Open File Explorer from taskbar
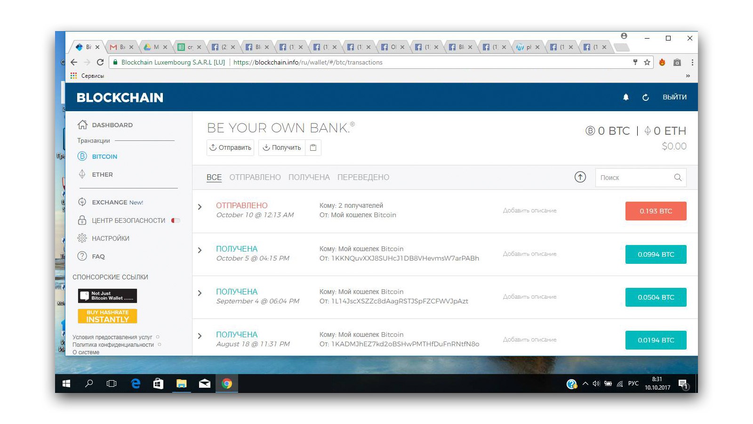 coord(181,383)
